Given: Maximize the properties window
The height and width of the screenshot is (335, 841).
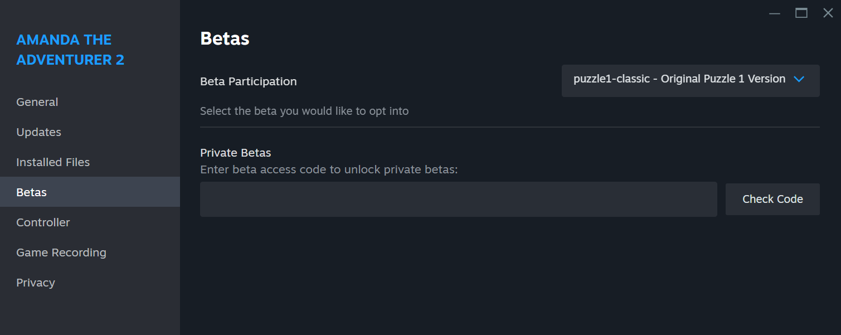Looking at the screenshot, I should (x=801, y=13).
